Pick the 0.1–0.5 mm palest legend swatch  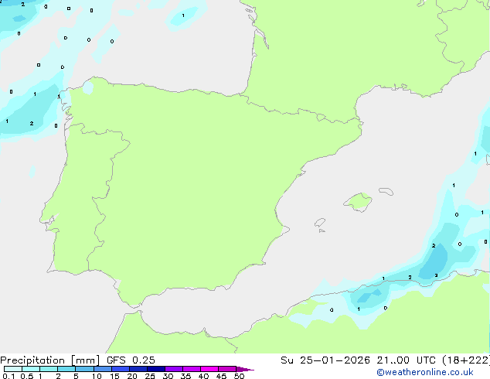click(x=13, y=369)
